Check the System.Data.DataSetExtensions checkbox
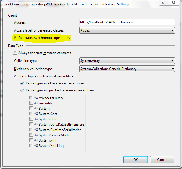This screenshot has height=169, width=182. pyautogui.click(x=31, y=124)
